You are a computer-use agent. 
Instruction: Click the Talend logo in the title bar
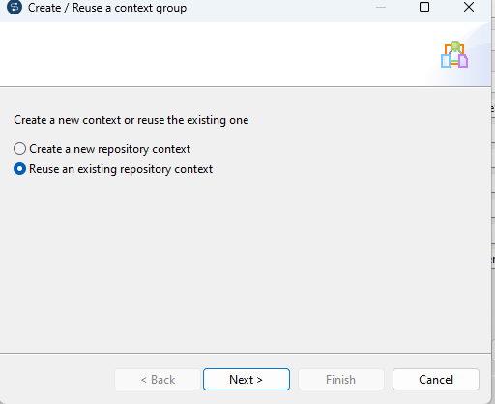[15, 7]
